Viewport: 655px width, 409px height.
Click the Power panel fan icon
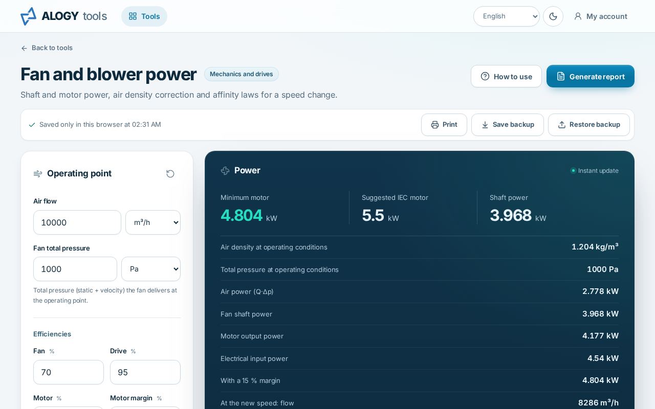(225, 171)
